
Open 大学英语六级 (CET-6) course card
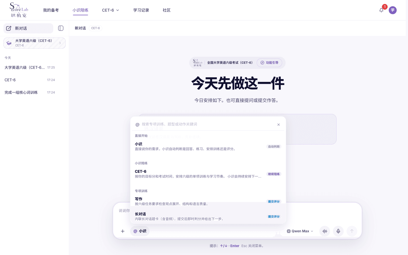(x=35, y=43)
